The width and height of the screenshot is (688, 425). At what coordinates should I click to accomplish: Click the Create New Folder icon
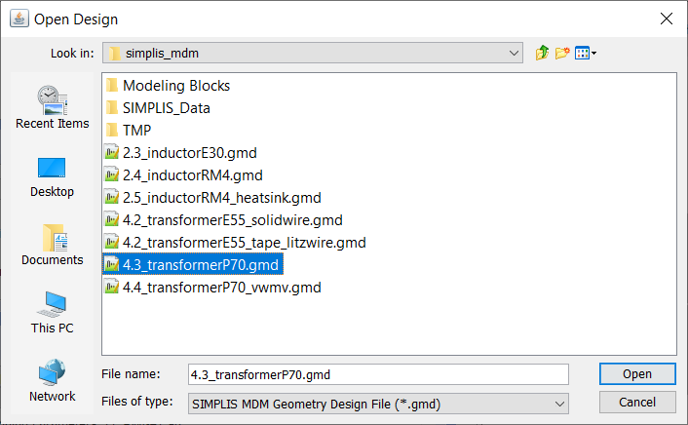(563, 53)
